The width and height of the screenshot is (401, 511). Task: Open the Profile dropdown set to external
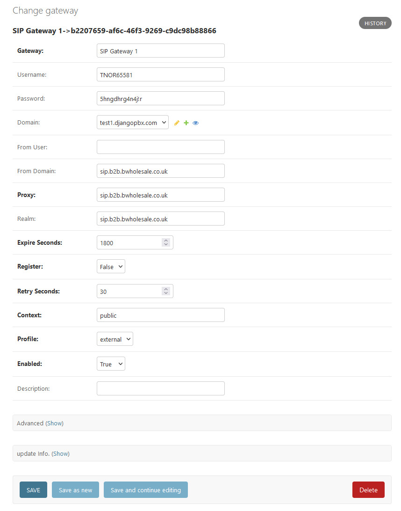tap(115, 339)
